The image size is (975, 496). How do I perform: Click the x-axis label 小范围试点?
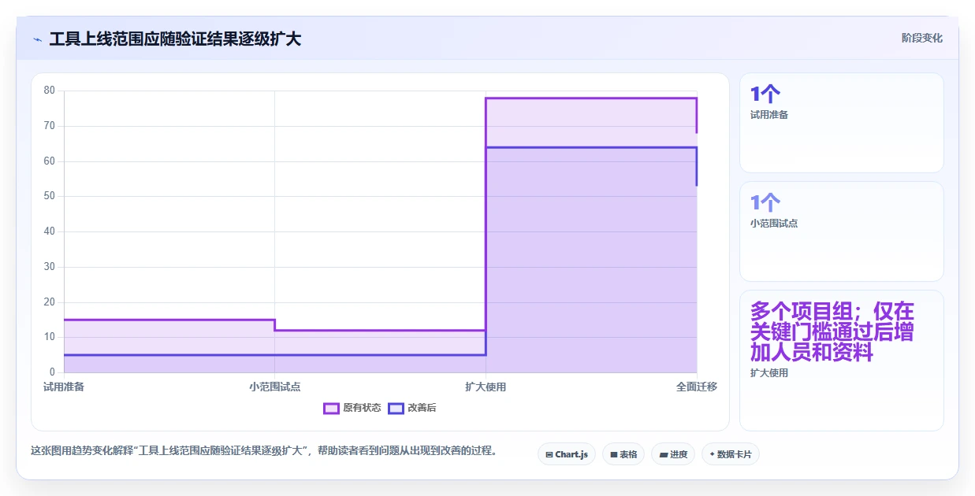275,387
